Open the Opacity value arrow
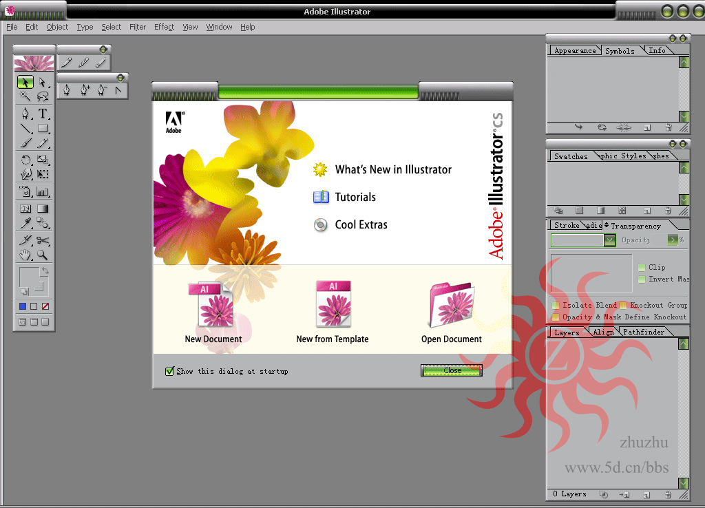Viewport: 705px width, 508px height. point(673,240)
